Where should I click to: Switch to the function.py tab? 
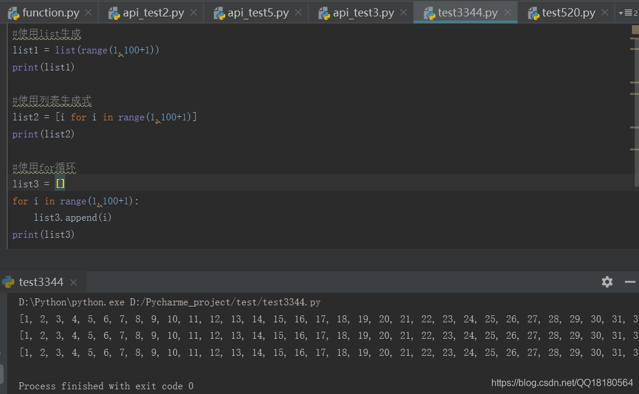[51, 13]
